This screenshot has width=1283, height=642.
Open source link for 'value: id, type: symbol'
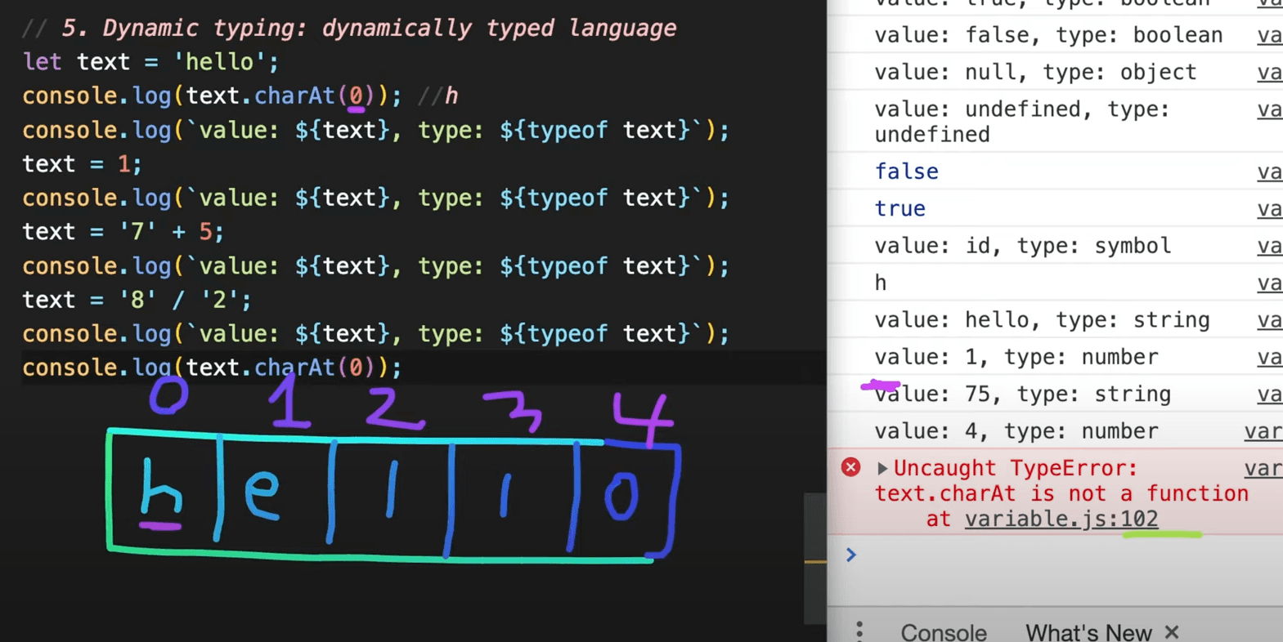[x=1269, y=246]
